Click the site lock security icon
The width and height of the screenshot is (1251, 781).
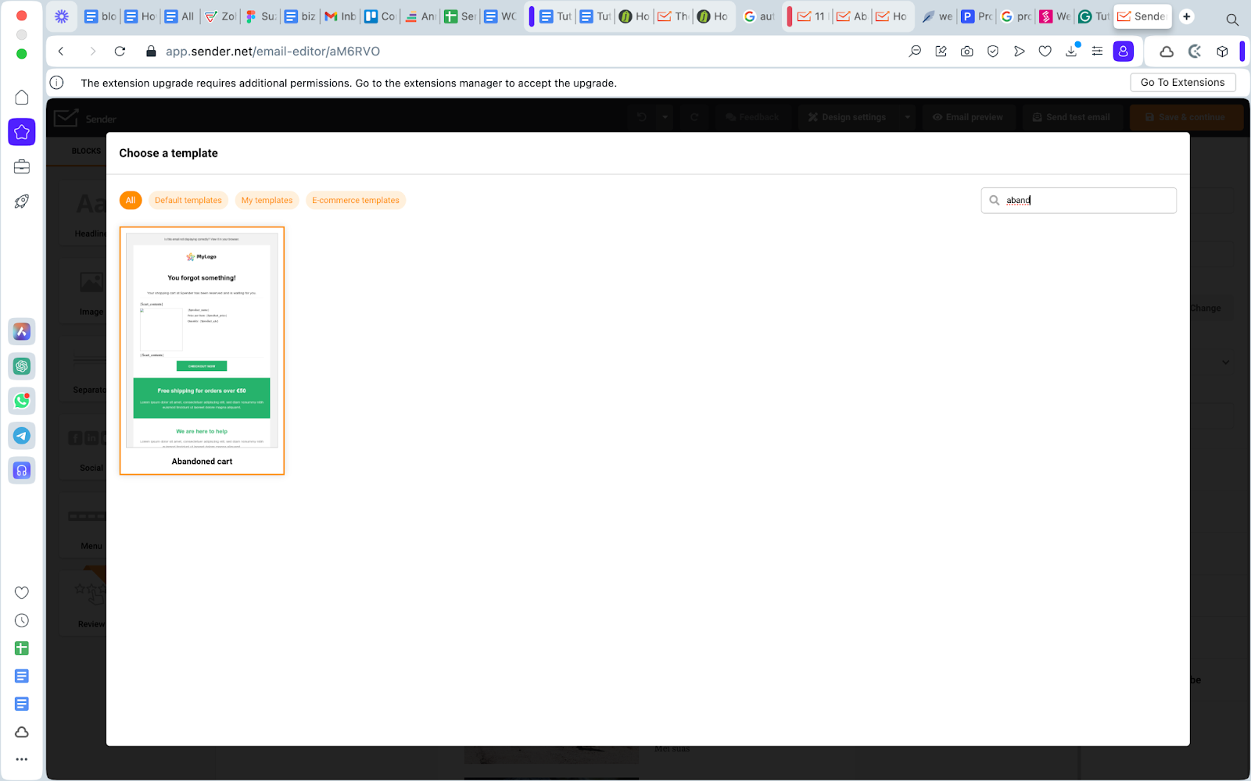(151, 52)
